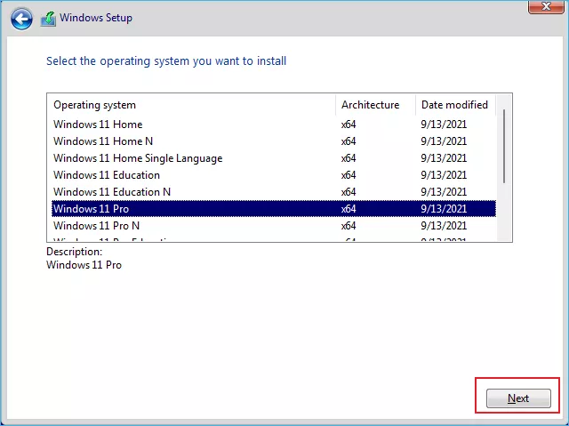Click the Architecture column header
The image size is (569, 426).
click(x=375, y=105)
